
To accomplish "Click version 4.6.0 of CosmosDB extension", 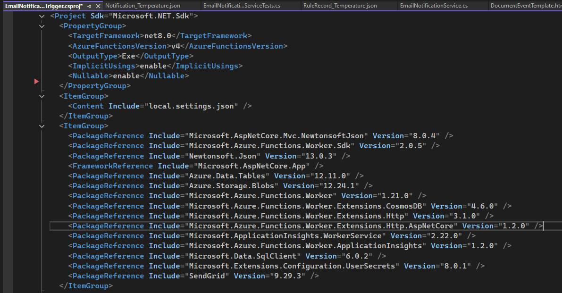I will (x=482, y=206).
